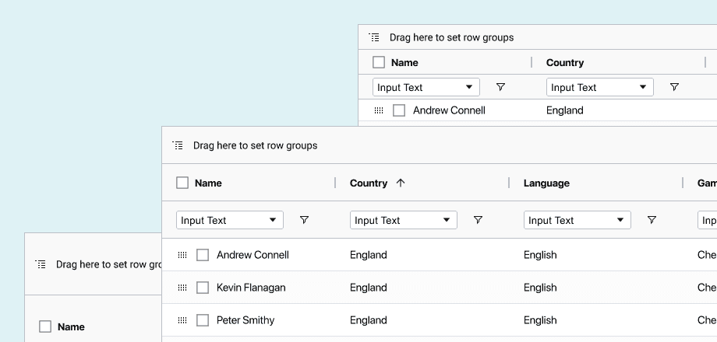
Task: Toggle the select-all checkbox in the bottom-left grid
Action: (45, 326)
